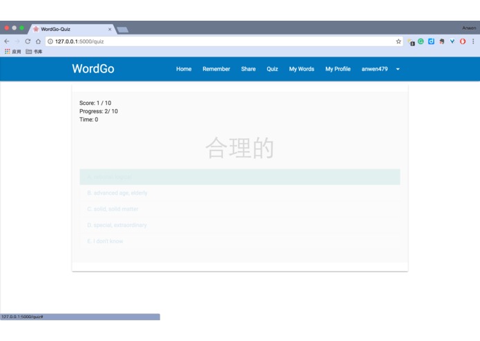Open My Words page
The image size is (480, 341).
pyautogui.click(x=302, y=69)
